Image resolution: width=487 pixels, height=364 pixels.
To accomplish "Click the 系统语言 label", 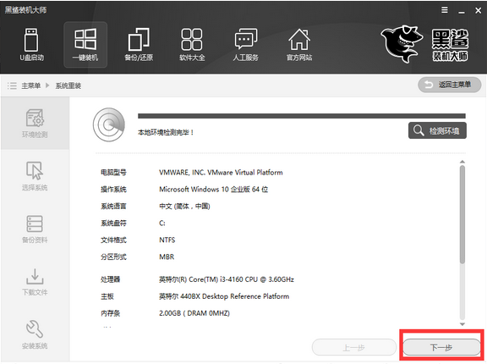I will point(113,206).
